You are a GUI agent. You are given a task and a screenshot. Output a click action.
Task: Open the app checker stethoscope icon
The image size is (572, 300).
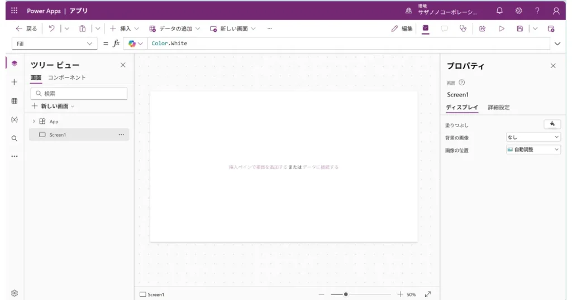463,28
